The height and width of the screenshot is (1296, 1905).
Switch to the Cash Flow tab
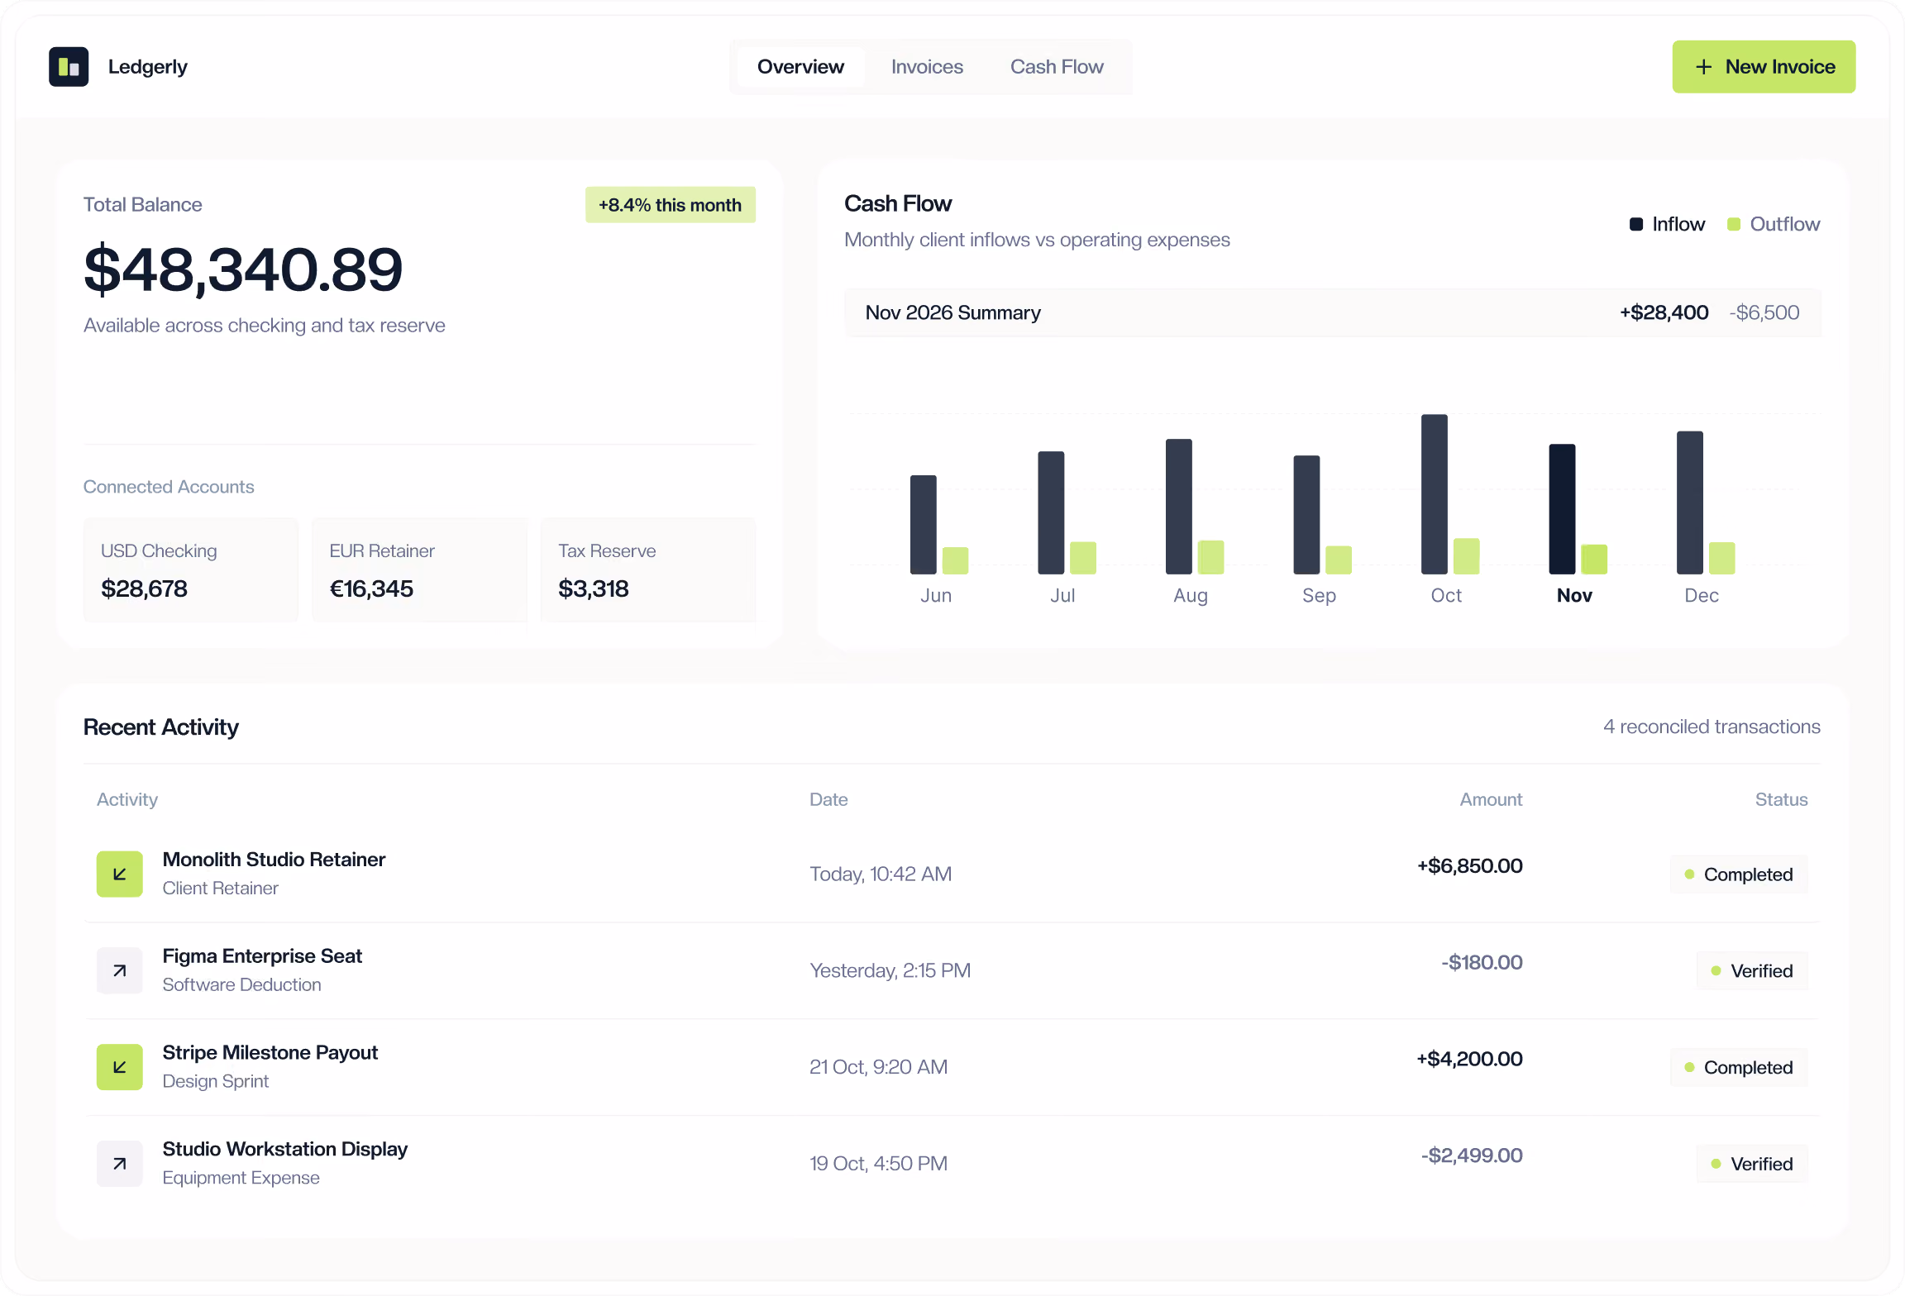[x=1057, y=67]
